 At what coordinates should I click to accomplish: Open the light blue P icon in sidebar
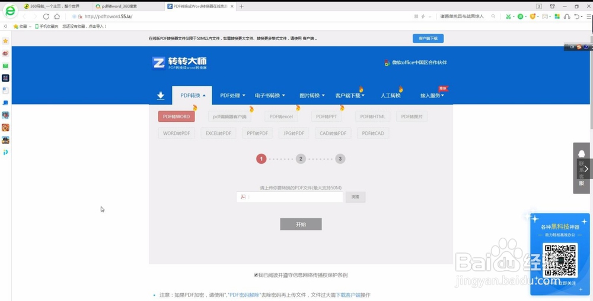pyautogui.click(x=5, y=153)
